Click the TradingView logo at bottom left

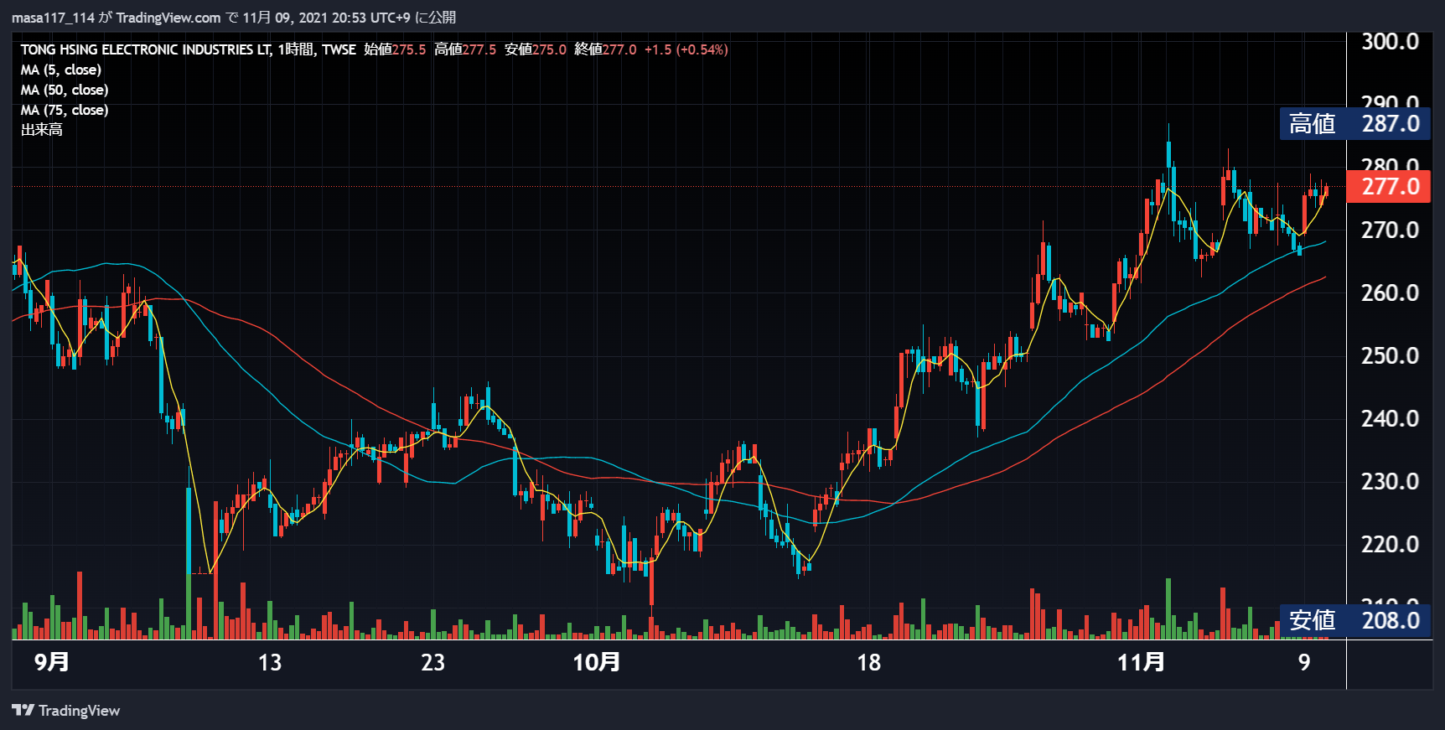(66, 710)
